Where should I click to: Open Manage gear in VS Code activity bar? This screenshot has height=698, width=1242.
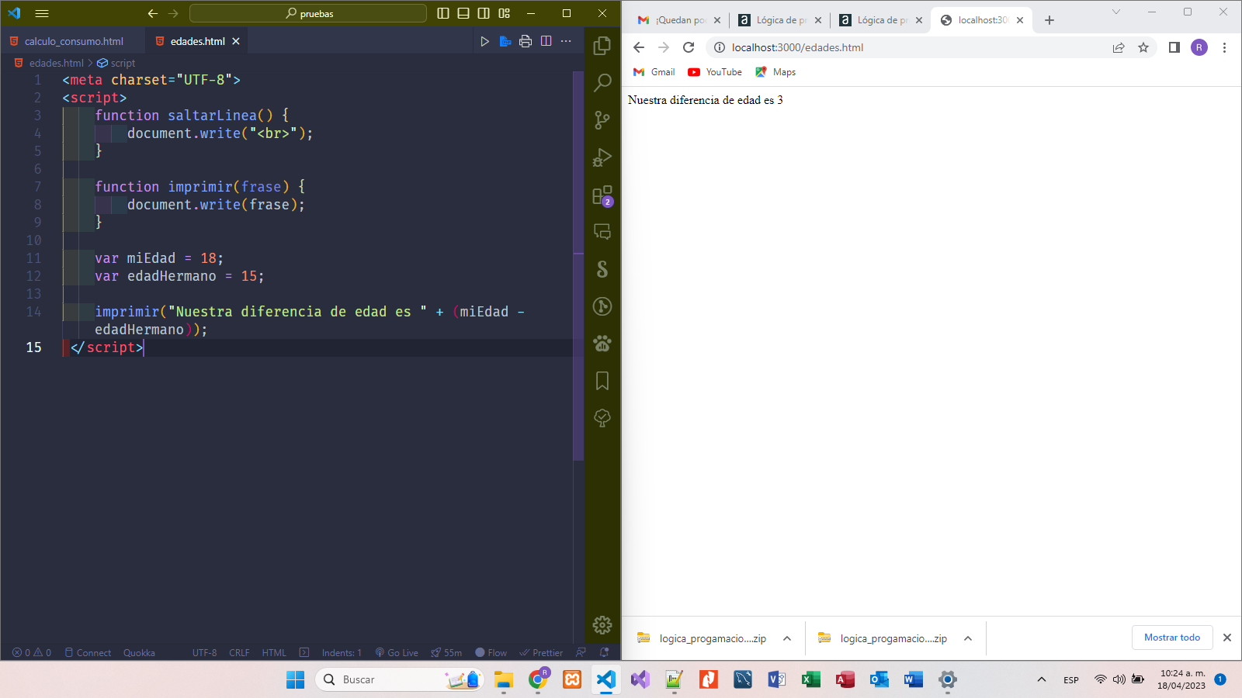pyautogui.click(x=602, y=625)
